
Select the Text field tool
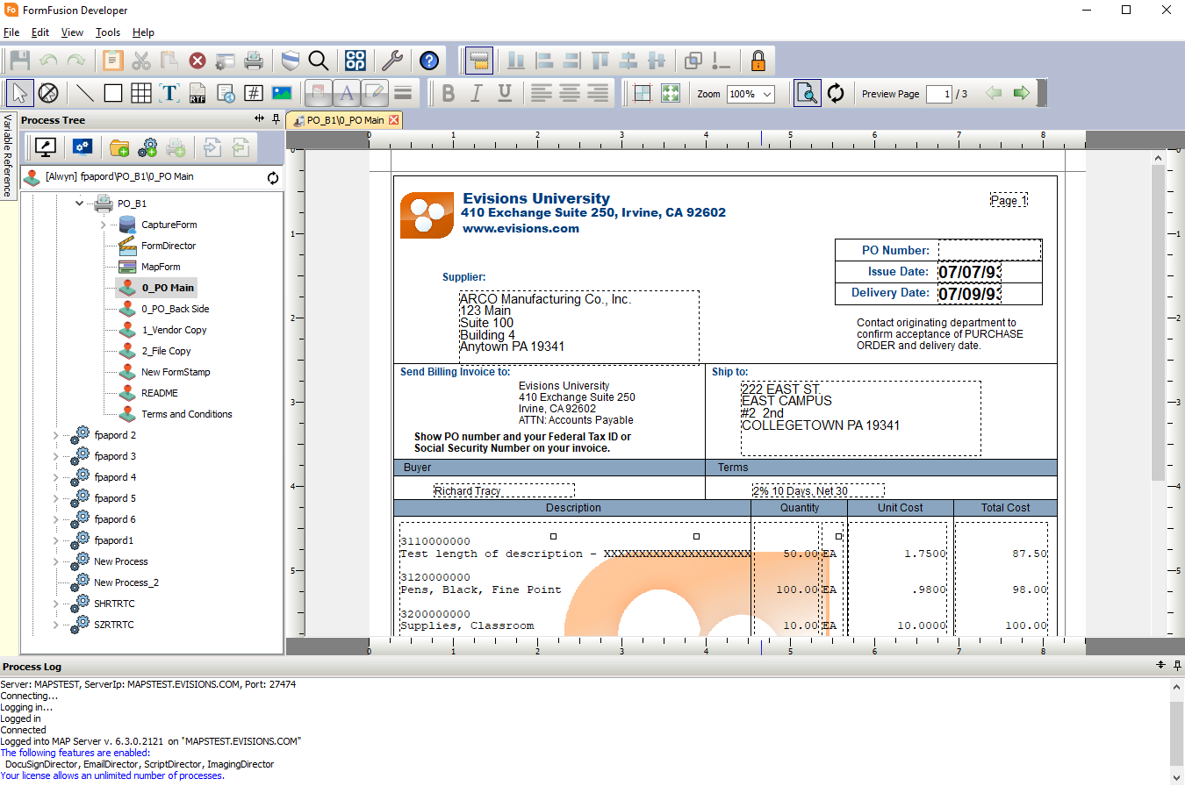click(169, 93)
